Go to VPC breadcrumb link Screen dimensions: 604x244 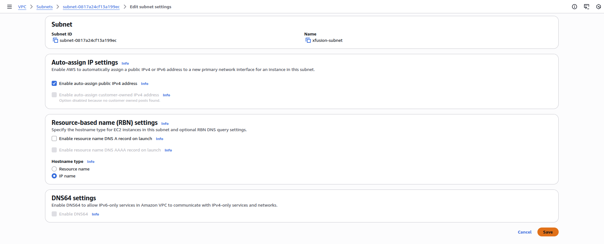pos(22,7)
